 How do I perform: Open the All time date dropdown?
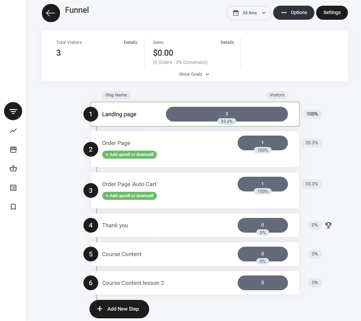249,13
